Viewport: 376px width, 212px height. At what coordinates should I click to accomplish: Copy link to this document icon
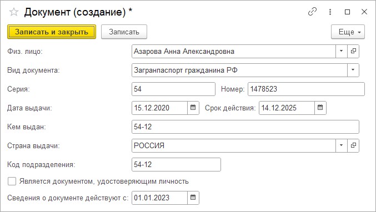[x=312, y=12]
